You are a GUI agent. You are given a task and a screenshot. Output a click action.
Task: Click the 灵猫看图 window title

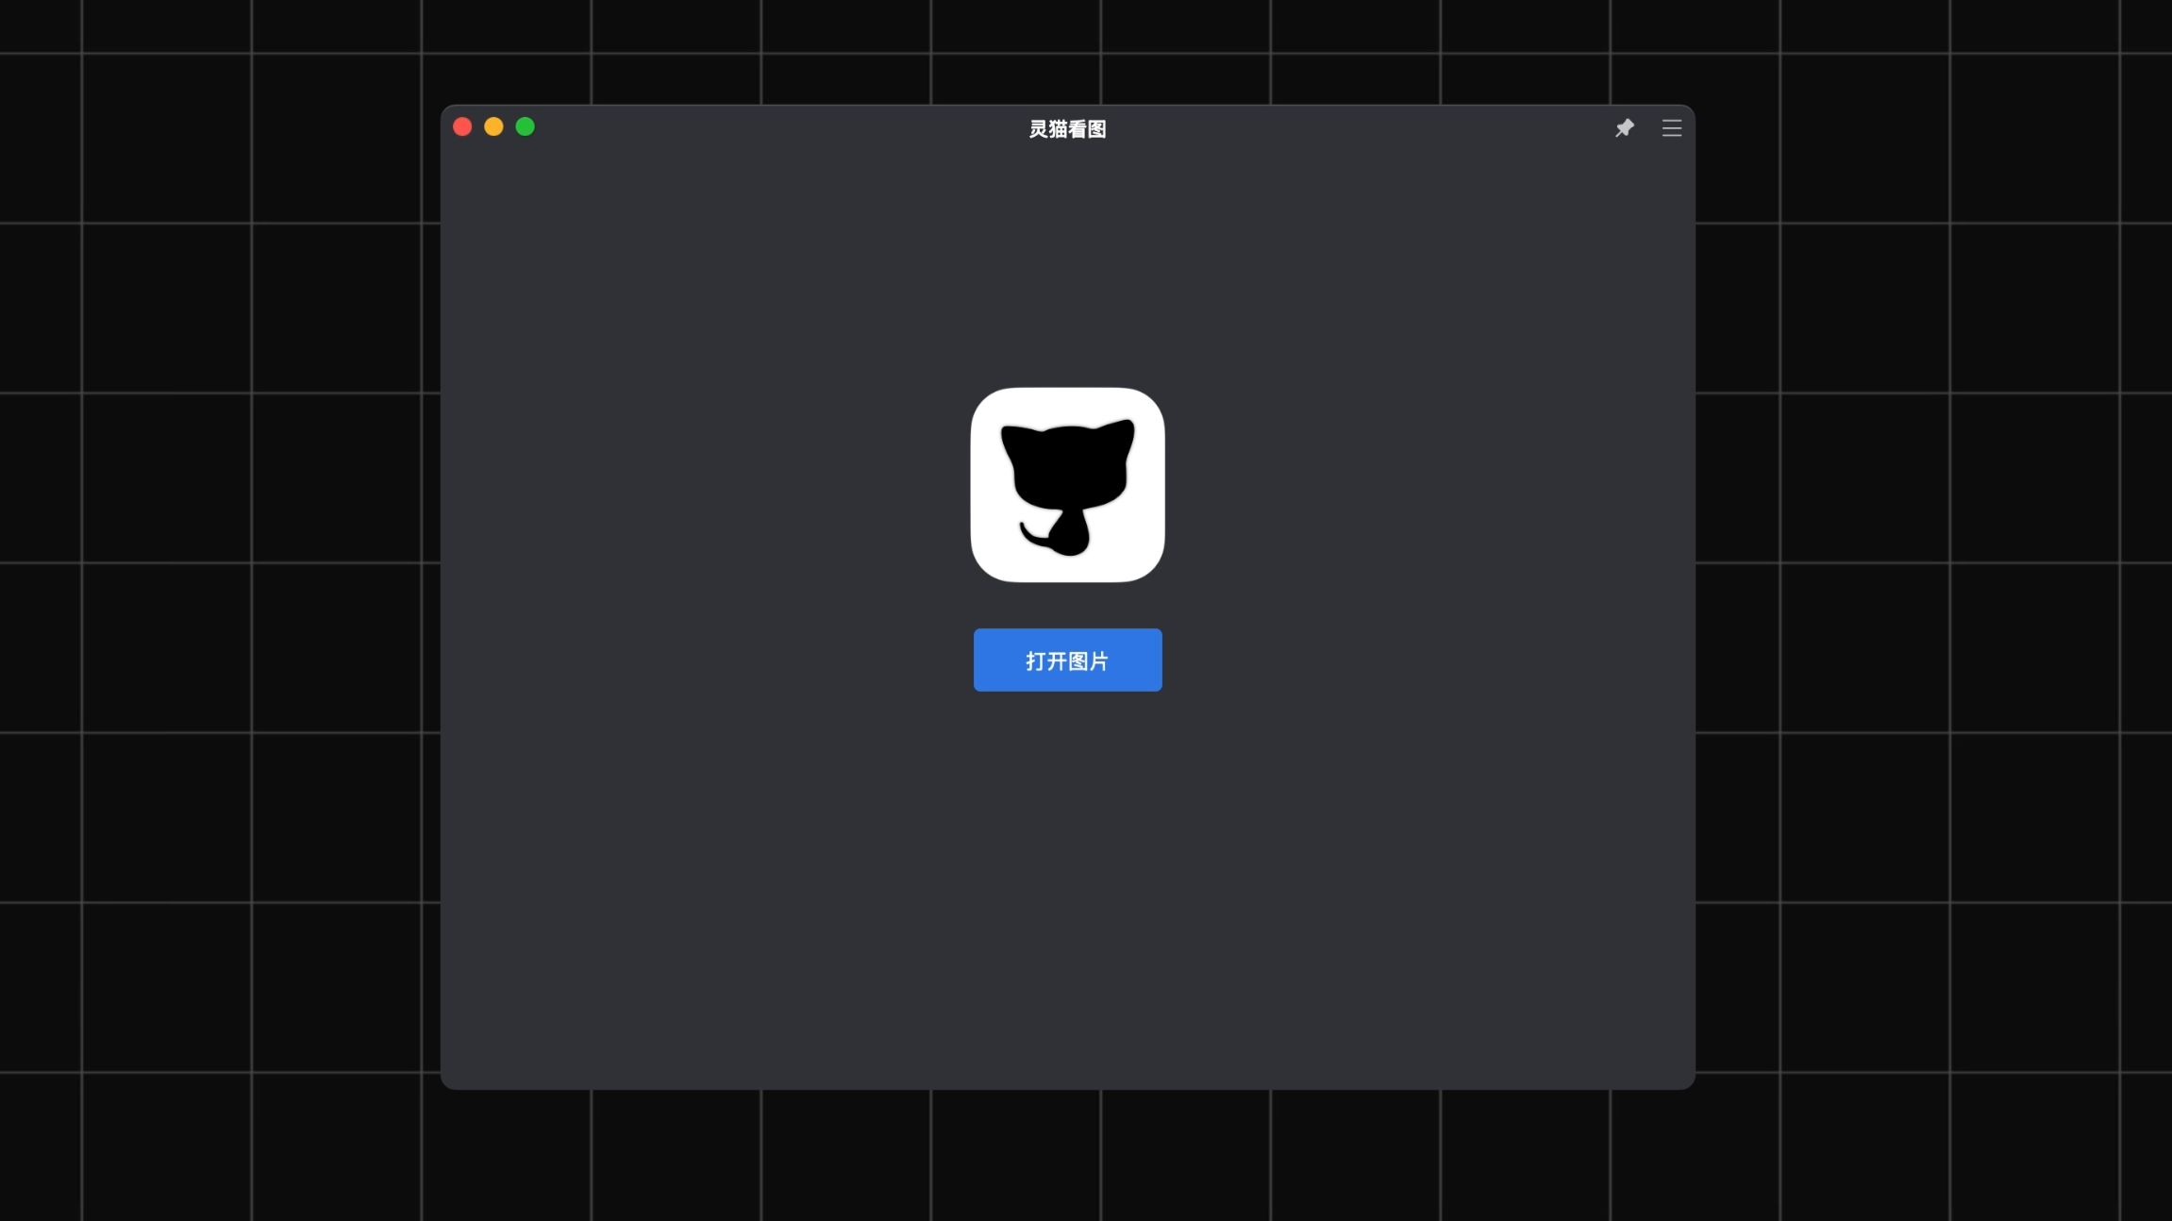pos(1067,129)
